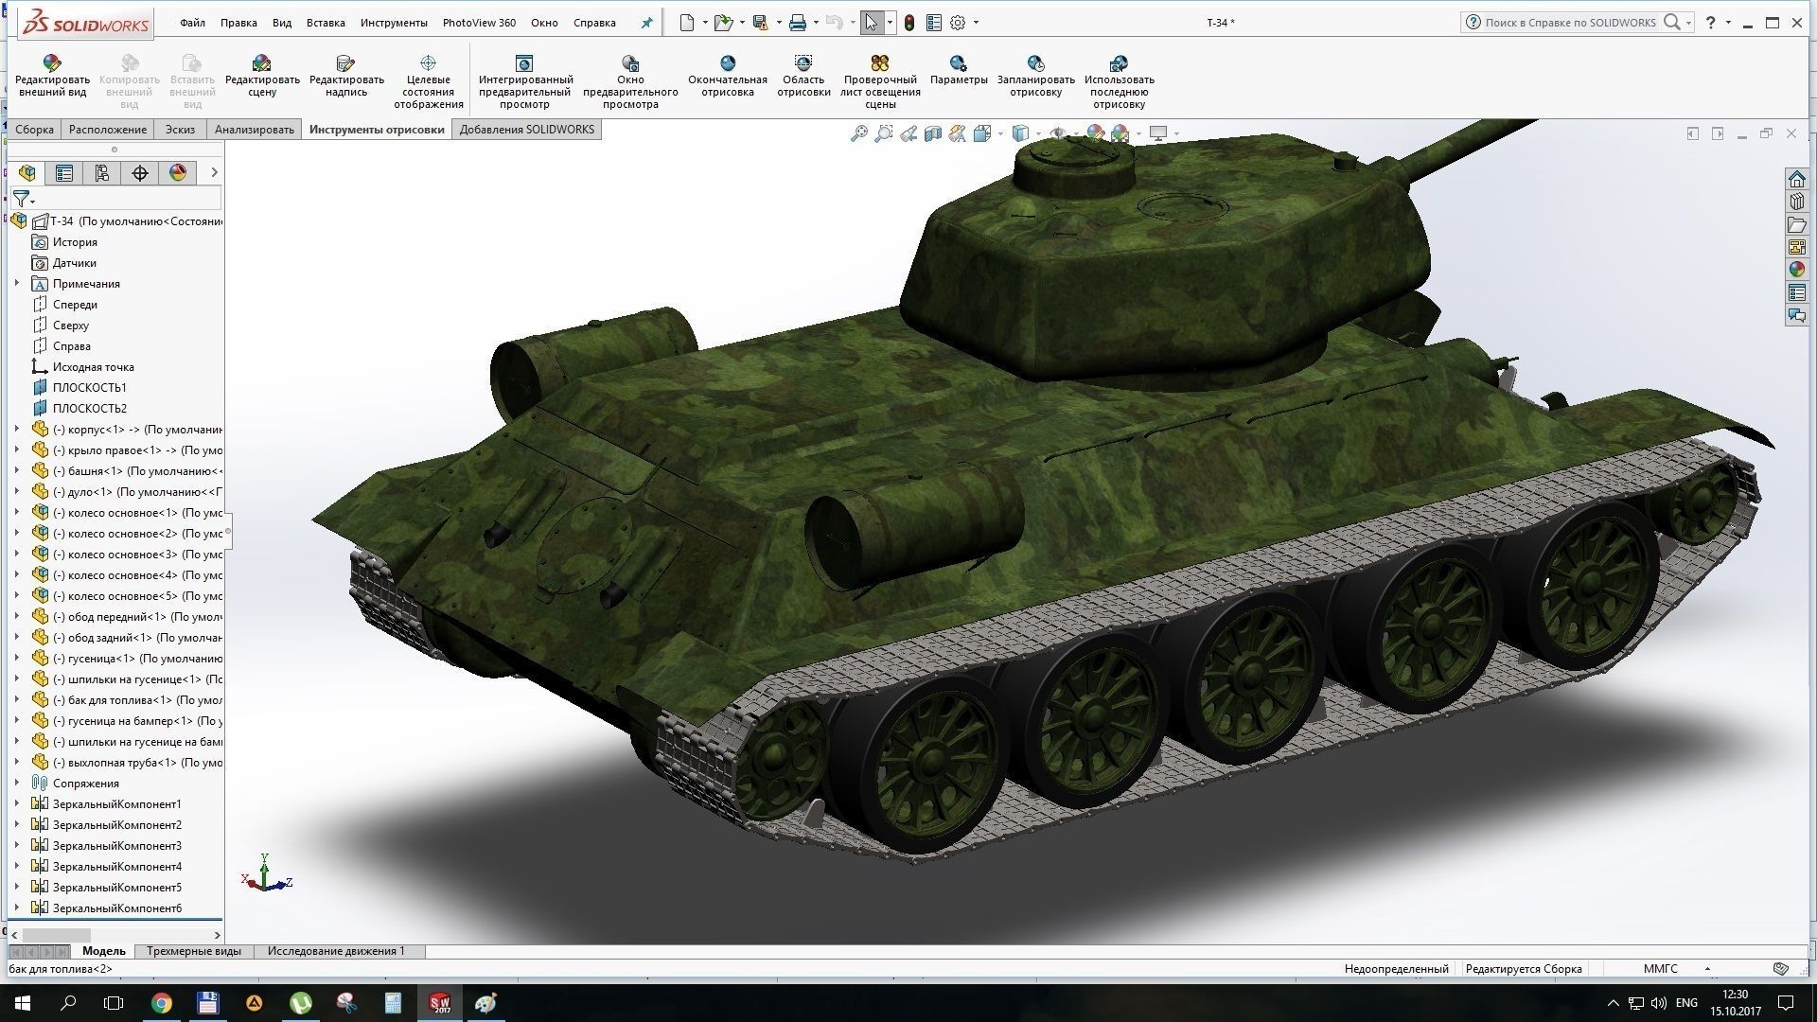Viewport: 1817px width, 1022px height.
Task: Select Исходная точка in feature tree
Action: click(83, 366)
